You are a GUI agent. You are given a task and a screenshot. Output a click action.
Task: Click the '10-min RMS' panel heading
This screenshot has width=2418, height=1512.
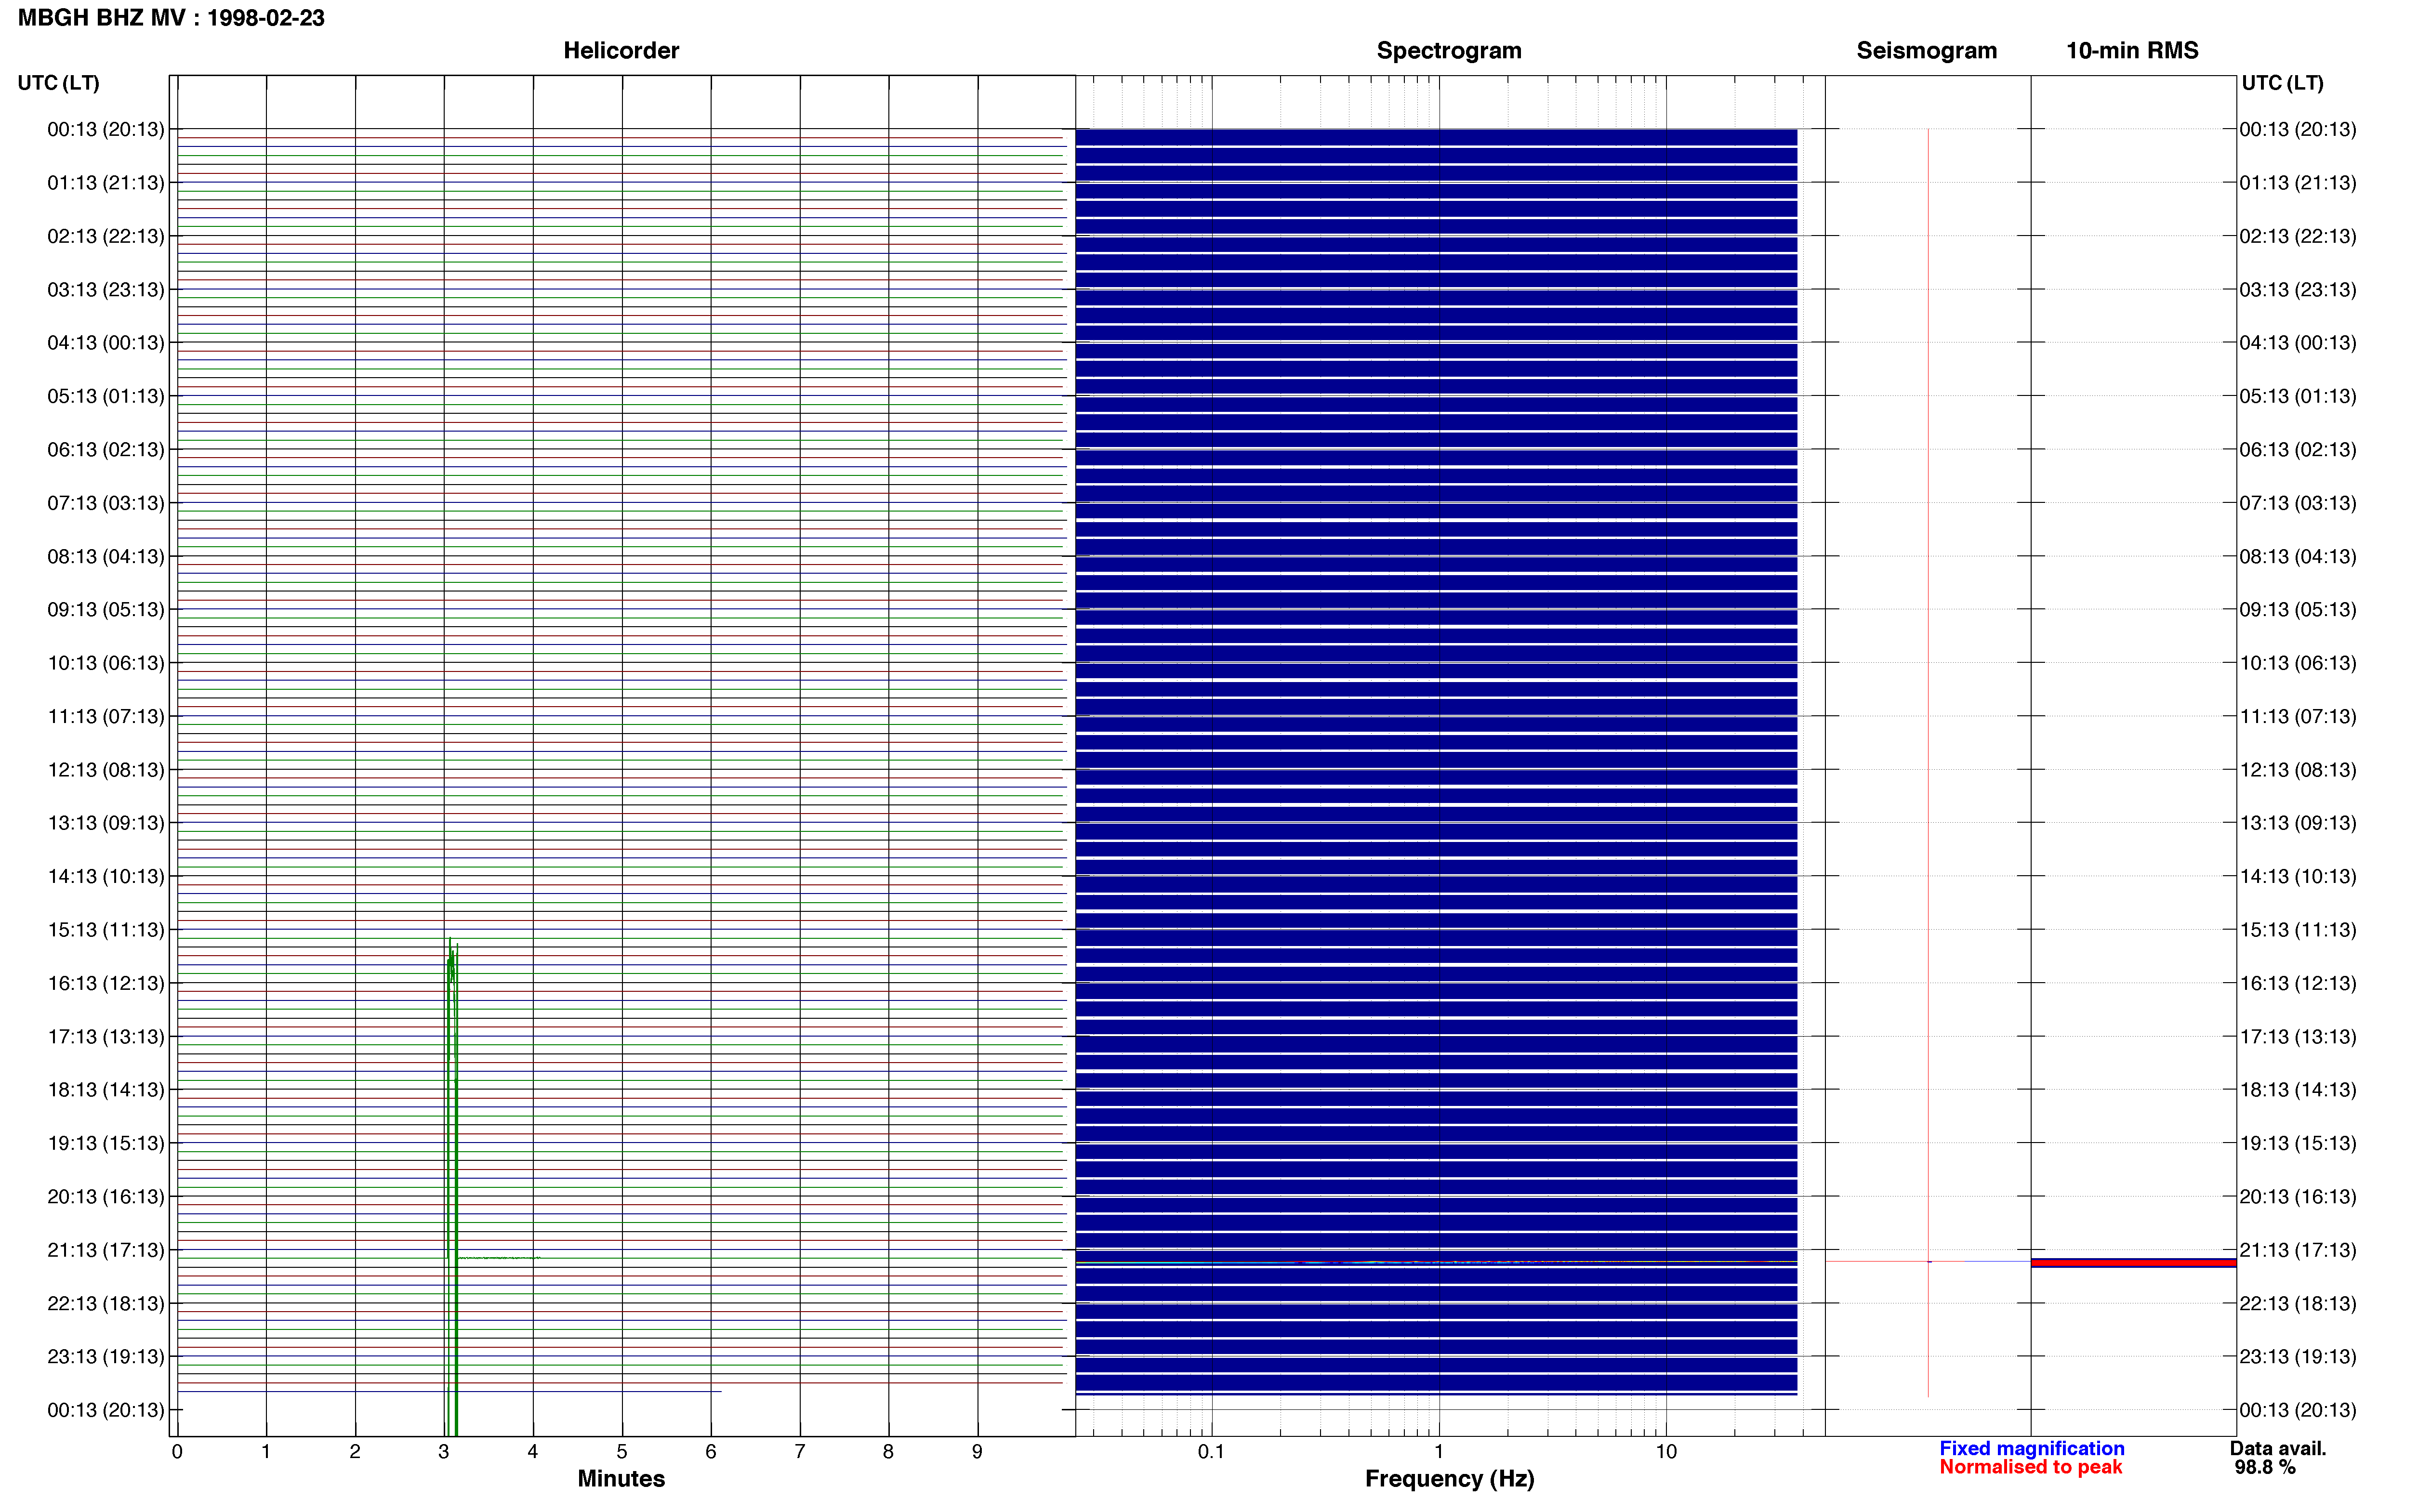tap(2132, 51)
